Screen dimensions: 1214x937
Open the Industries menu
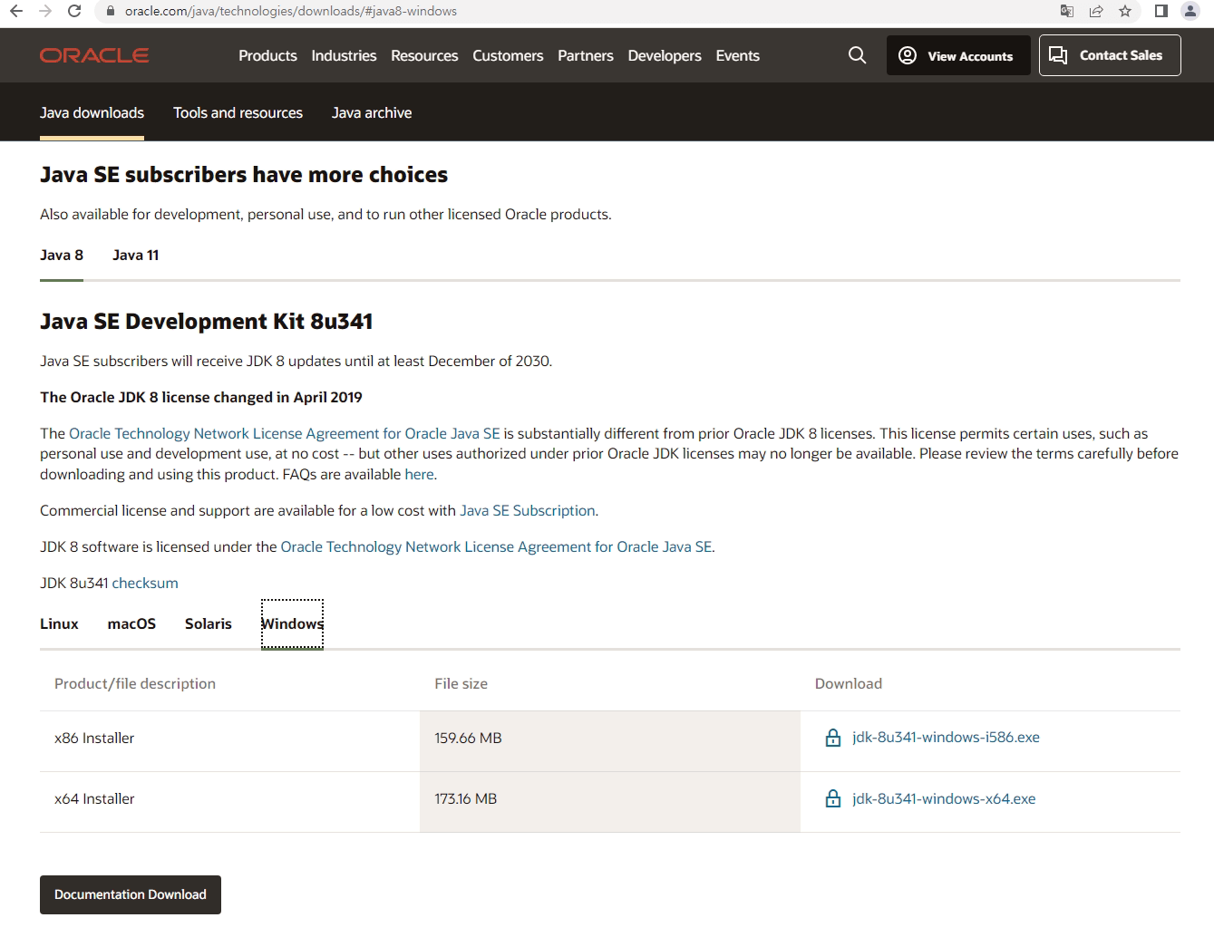344,55
